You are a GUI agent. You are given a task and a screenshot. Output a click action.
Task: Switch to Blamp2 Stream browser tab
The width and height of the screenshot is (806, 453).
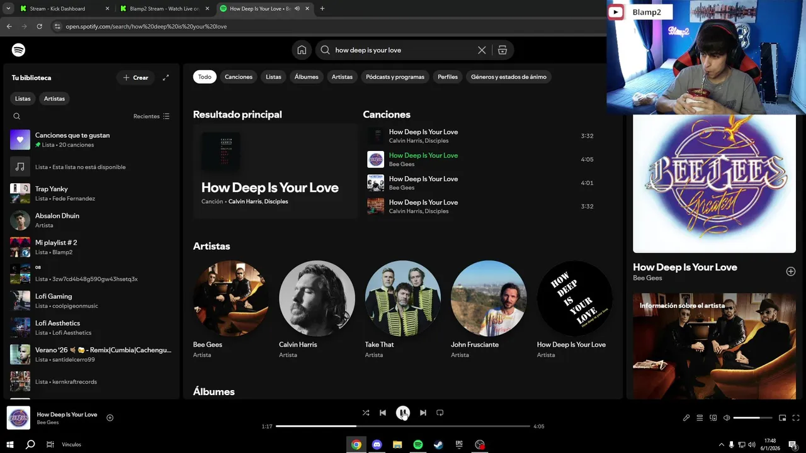(164, 9)
